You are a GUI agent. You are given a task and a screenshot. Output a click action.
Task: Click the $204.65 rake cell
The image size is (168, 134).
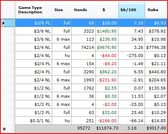click(x=156, y=80)
